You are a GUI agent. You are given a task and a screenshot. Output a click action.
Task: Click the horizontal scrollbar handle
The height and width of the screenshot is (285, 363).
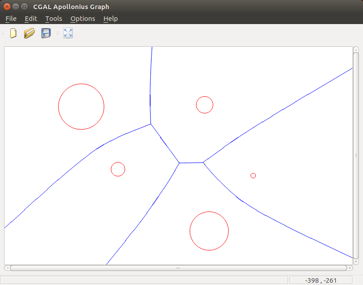[x=178, y=268]
